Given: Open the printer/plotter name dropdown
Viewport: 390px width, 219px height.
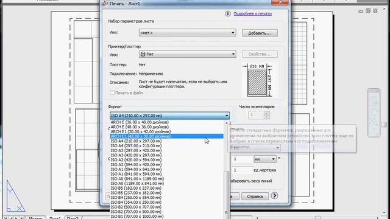Looking at the screenshot, I should click(x=188, y=54).
